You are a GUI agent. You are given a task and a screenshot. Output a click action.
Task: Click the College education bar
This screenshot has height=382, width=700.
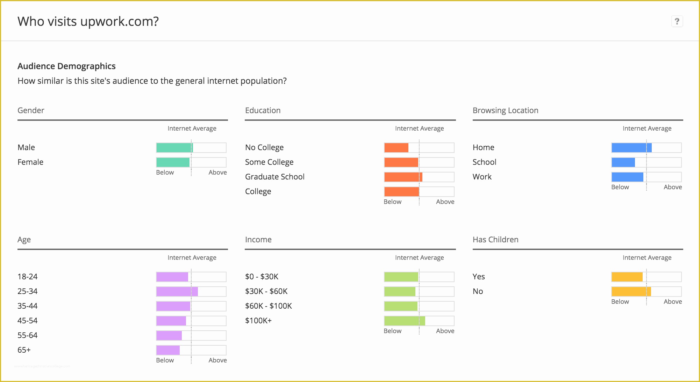(419, 192)
